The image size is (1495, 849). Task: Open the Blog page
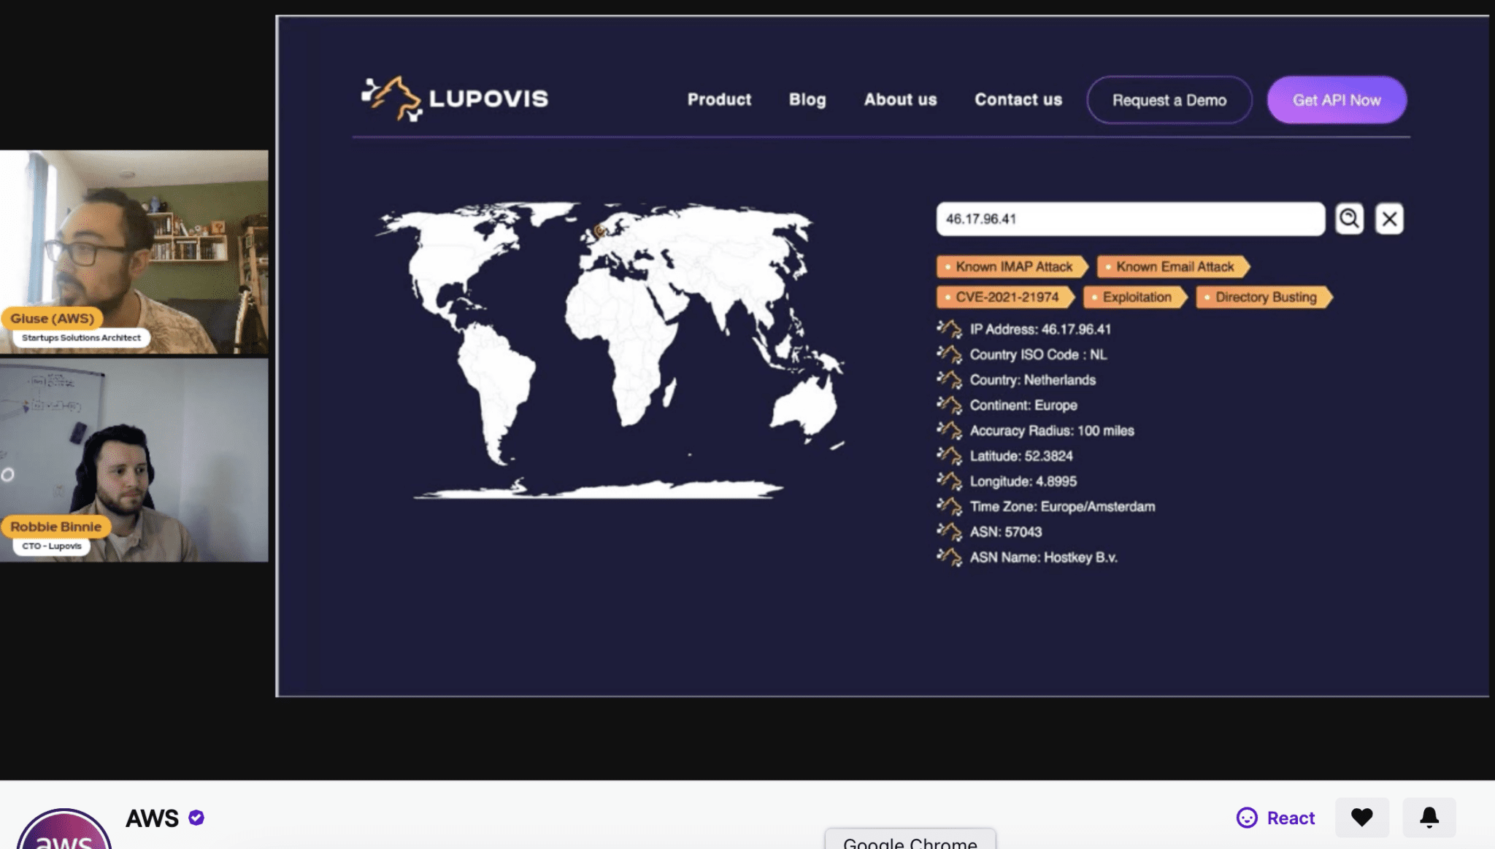[x=807, y=99]
